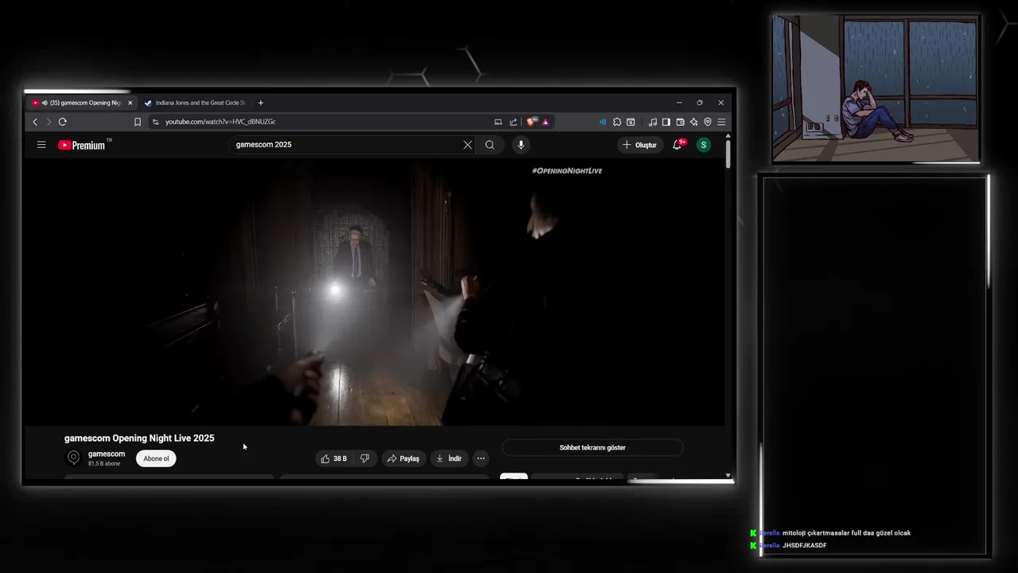This screenshot has width=1018, height=573.
Task: Open the gamescom channel name link
Action: 107,454
